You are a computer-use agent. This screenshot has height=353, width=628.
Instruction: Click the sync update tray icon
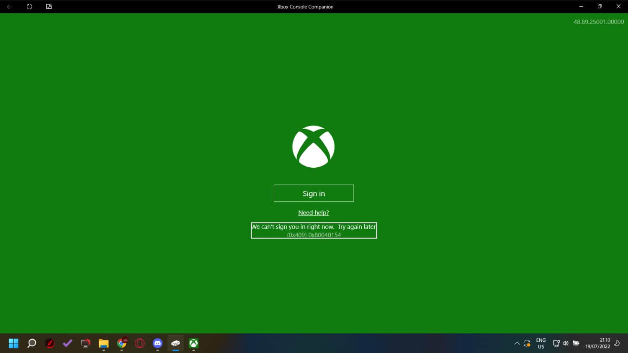(x=527, y=343)
